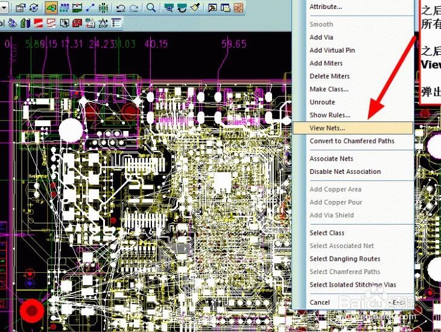This screenshot has height=332, width=441.
Task: Click the circular refresh cycle icon
Action: 34,8
